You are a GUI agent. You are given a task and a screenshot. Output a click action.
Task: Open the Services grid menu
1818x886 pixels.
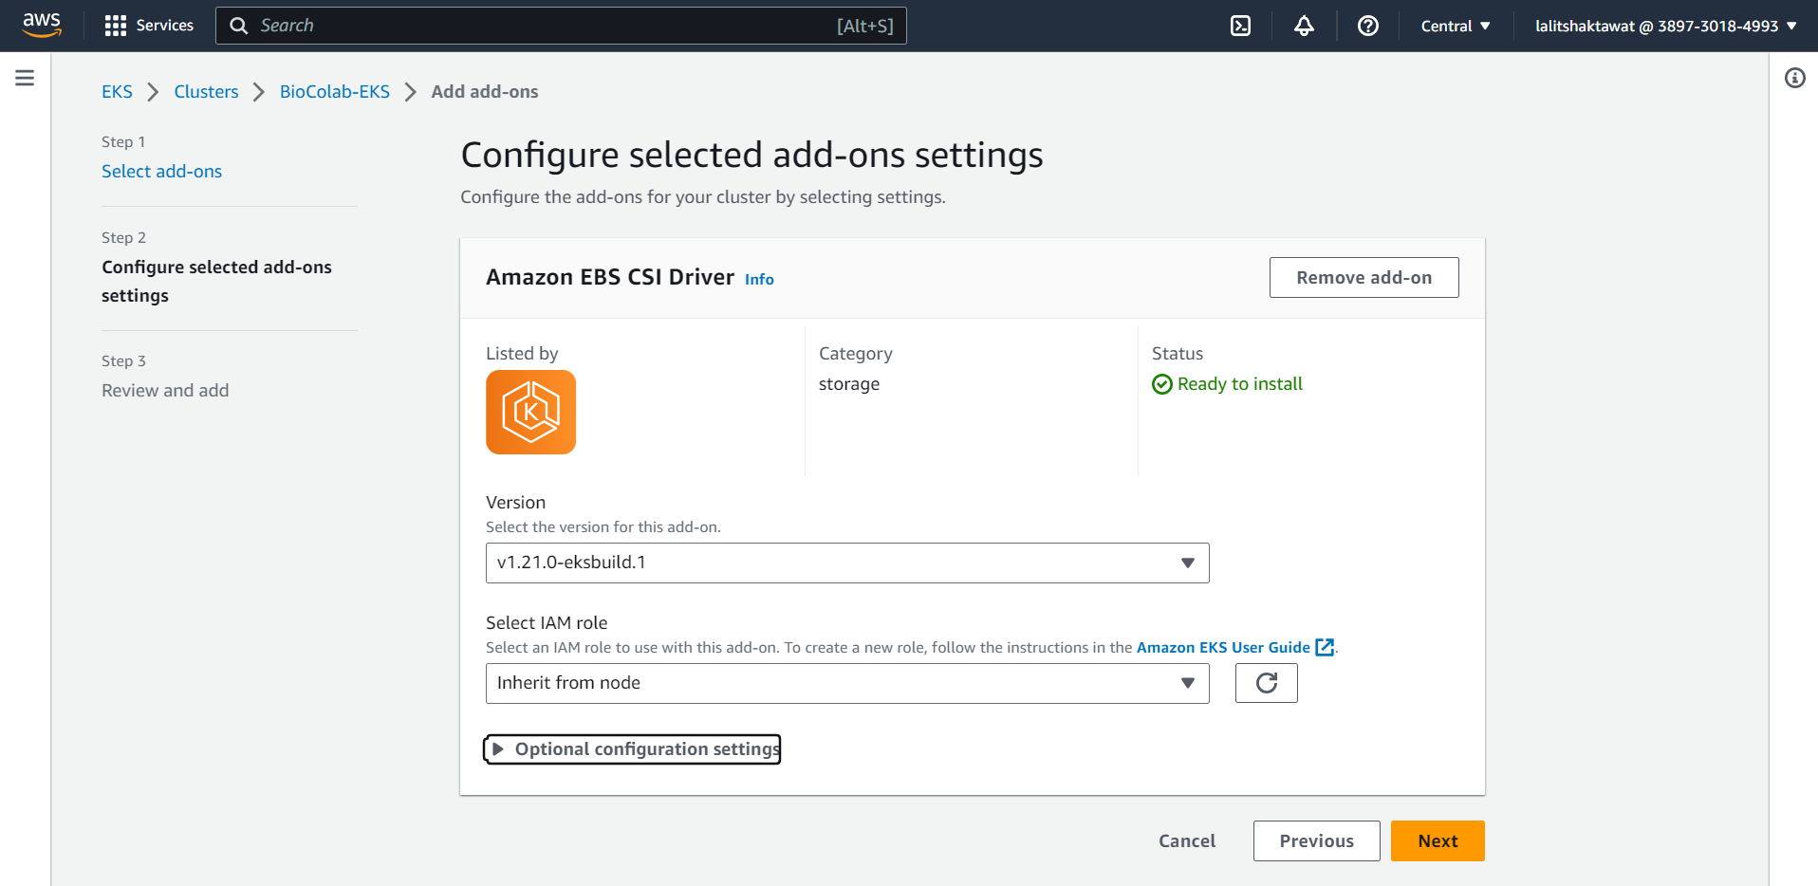click(x=149, y=26)
